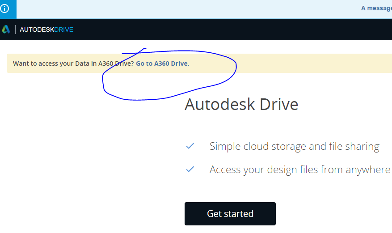Click the Autodesk Drive main heading
The height and width of the screenshot is (233, 392).
(241, 104)
